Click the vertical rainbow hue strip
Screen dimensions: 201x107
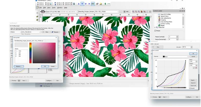(30, 53)
